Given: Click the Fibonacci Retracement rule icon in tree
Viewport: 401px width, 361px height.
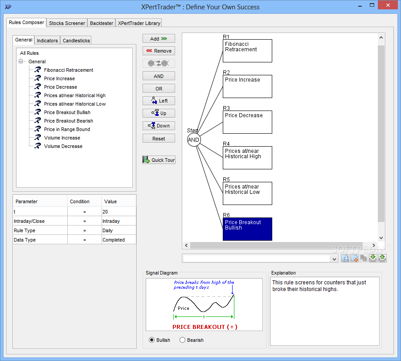Looking at the screenshot, I should pyautogui.click(x=38, y=70).
